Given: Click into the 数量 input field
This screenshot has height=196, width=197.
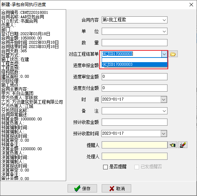Looking at the screenshot, I should point(134,43).
